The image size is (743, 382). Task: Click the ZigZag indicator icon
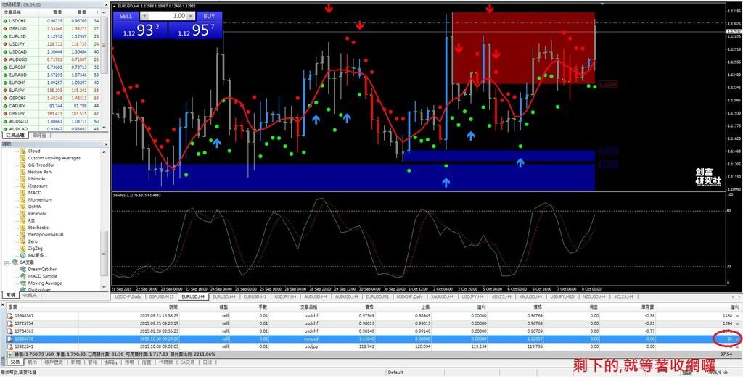(x=22, y=249)
